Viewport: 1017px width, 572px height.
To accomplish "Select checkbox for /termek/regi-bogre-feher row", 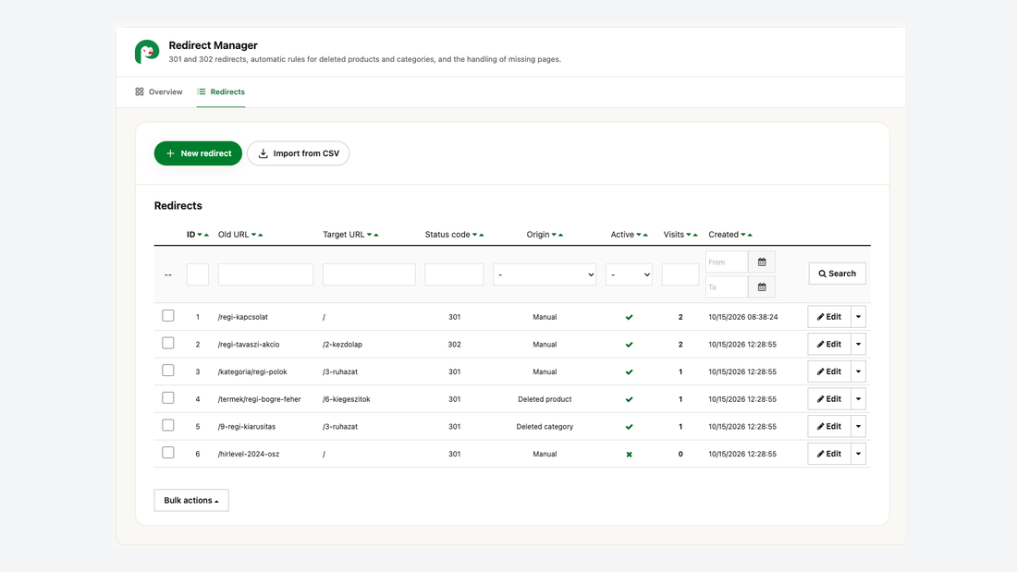I will (168, 397).
